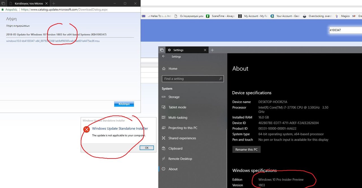Select Tablet mode in Settings sidebar

(x=177, y=107)
